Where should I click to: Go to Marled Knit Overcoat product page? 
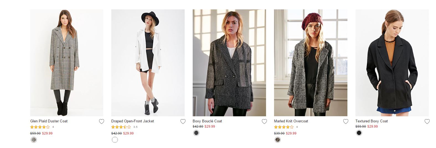click(291, 121)
